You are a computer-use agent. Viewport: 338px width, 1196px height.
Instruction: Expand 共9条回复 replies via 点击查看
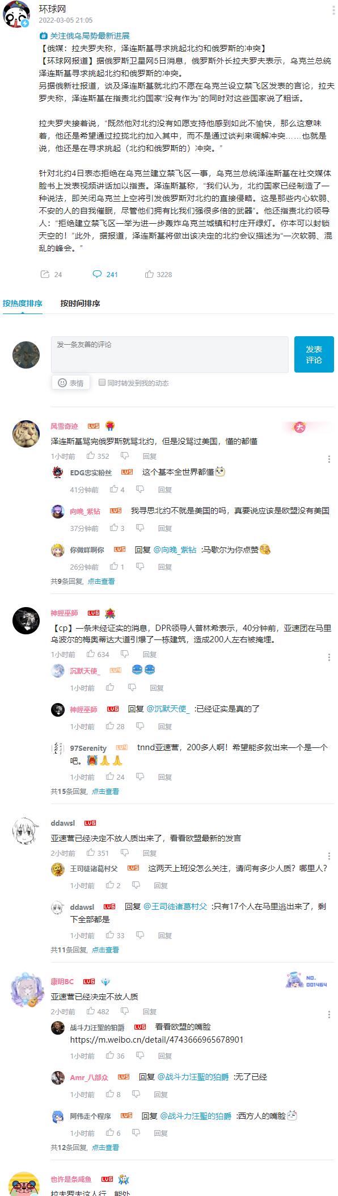click(x=101, y=581)
